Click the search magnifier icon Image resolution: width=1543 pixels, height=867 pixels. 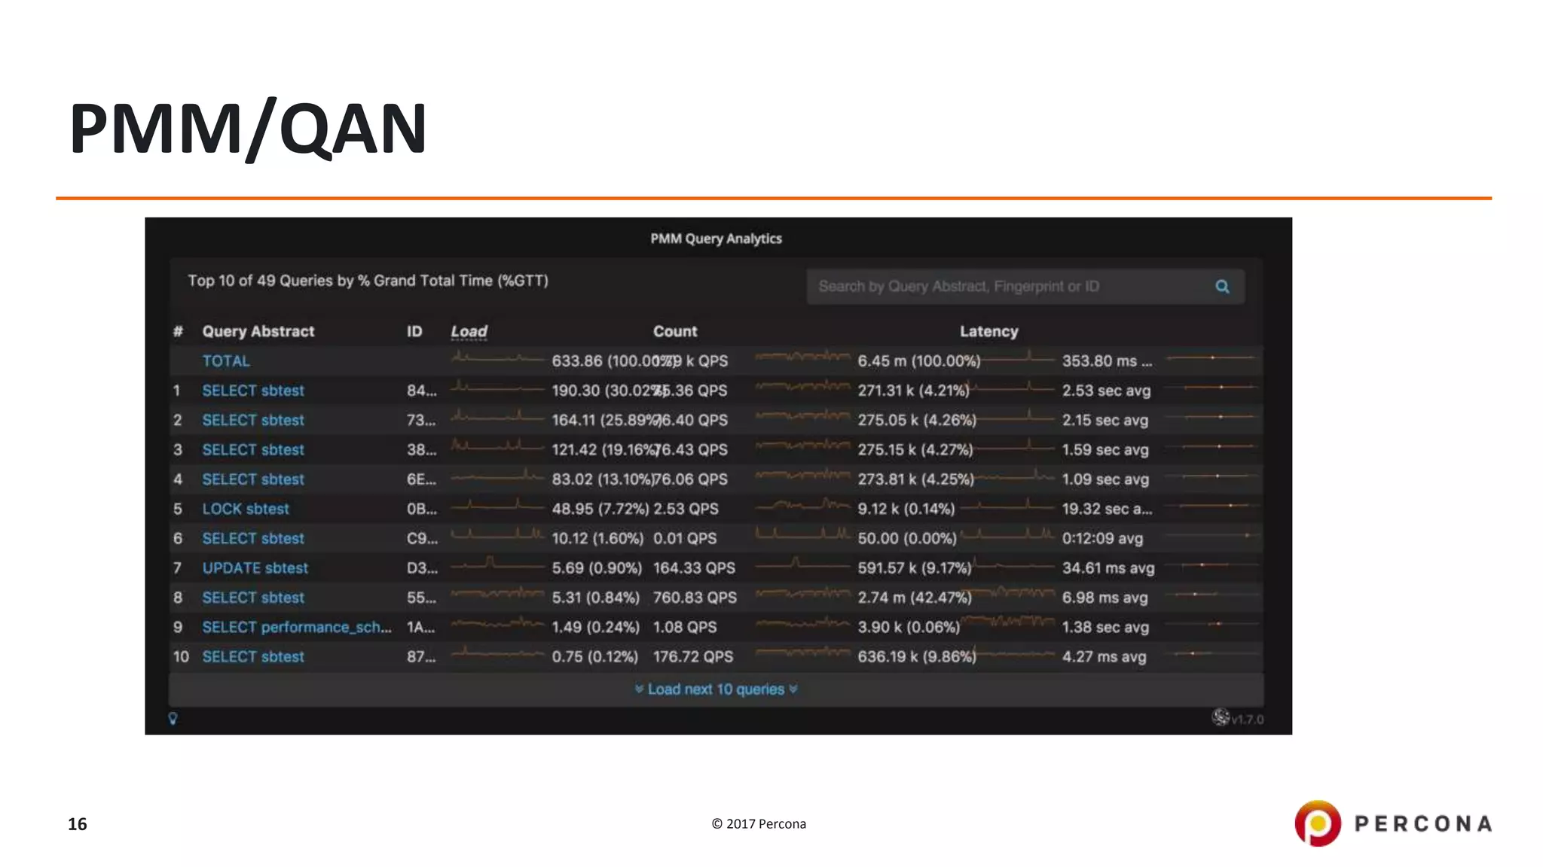(1222, 287)
